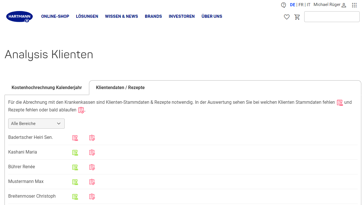The width and height of the screenshot is (363, 205).
Task: Click Kashani Maria master data icon
Action: click(x=75, y=153)
